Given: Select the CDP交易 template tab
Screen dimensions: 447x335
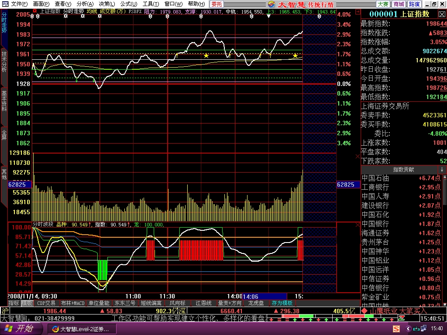Looking at the screenshot, I should coord(46,303).
